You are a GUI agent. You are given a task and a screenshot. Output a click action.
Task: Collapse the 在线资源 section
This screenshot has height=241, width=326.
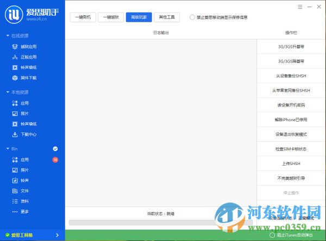pyautogui.click(x=8, y=36)
